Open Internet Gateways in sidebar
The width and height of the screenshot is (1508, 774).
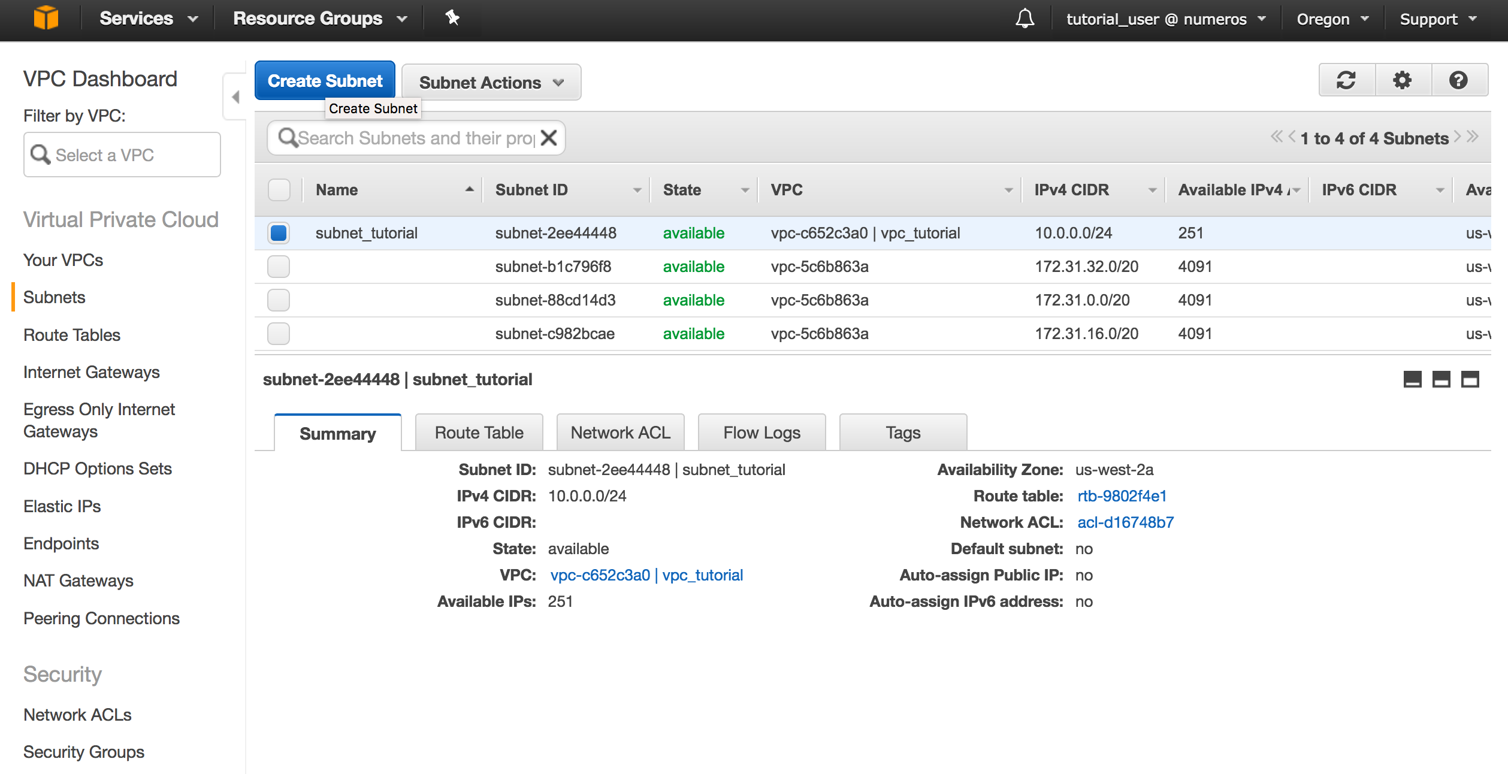click(x=92, y=372)
